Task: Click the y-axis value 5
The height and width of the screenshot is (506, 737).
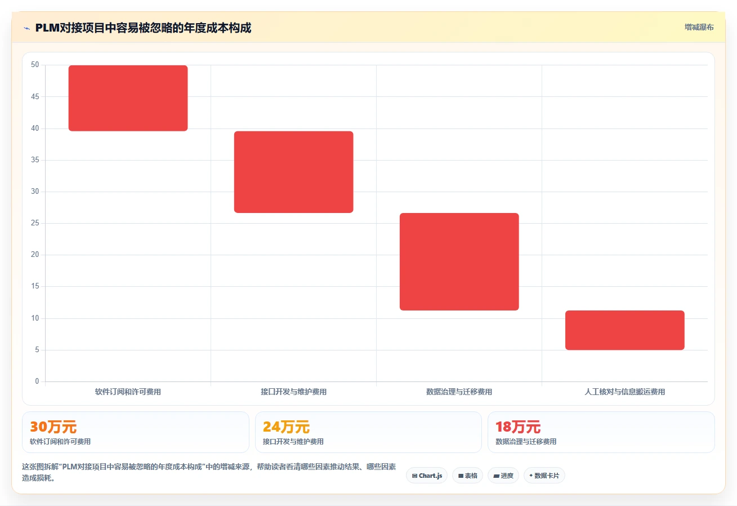Action: [37, 350]
